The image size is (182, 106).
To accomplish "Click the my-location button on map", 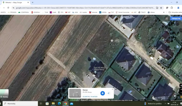I will [x=181, y=86].
